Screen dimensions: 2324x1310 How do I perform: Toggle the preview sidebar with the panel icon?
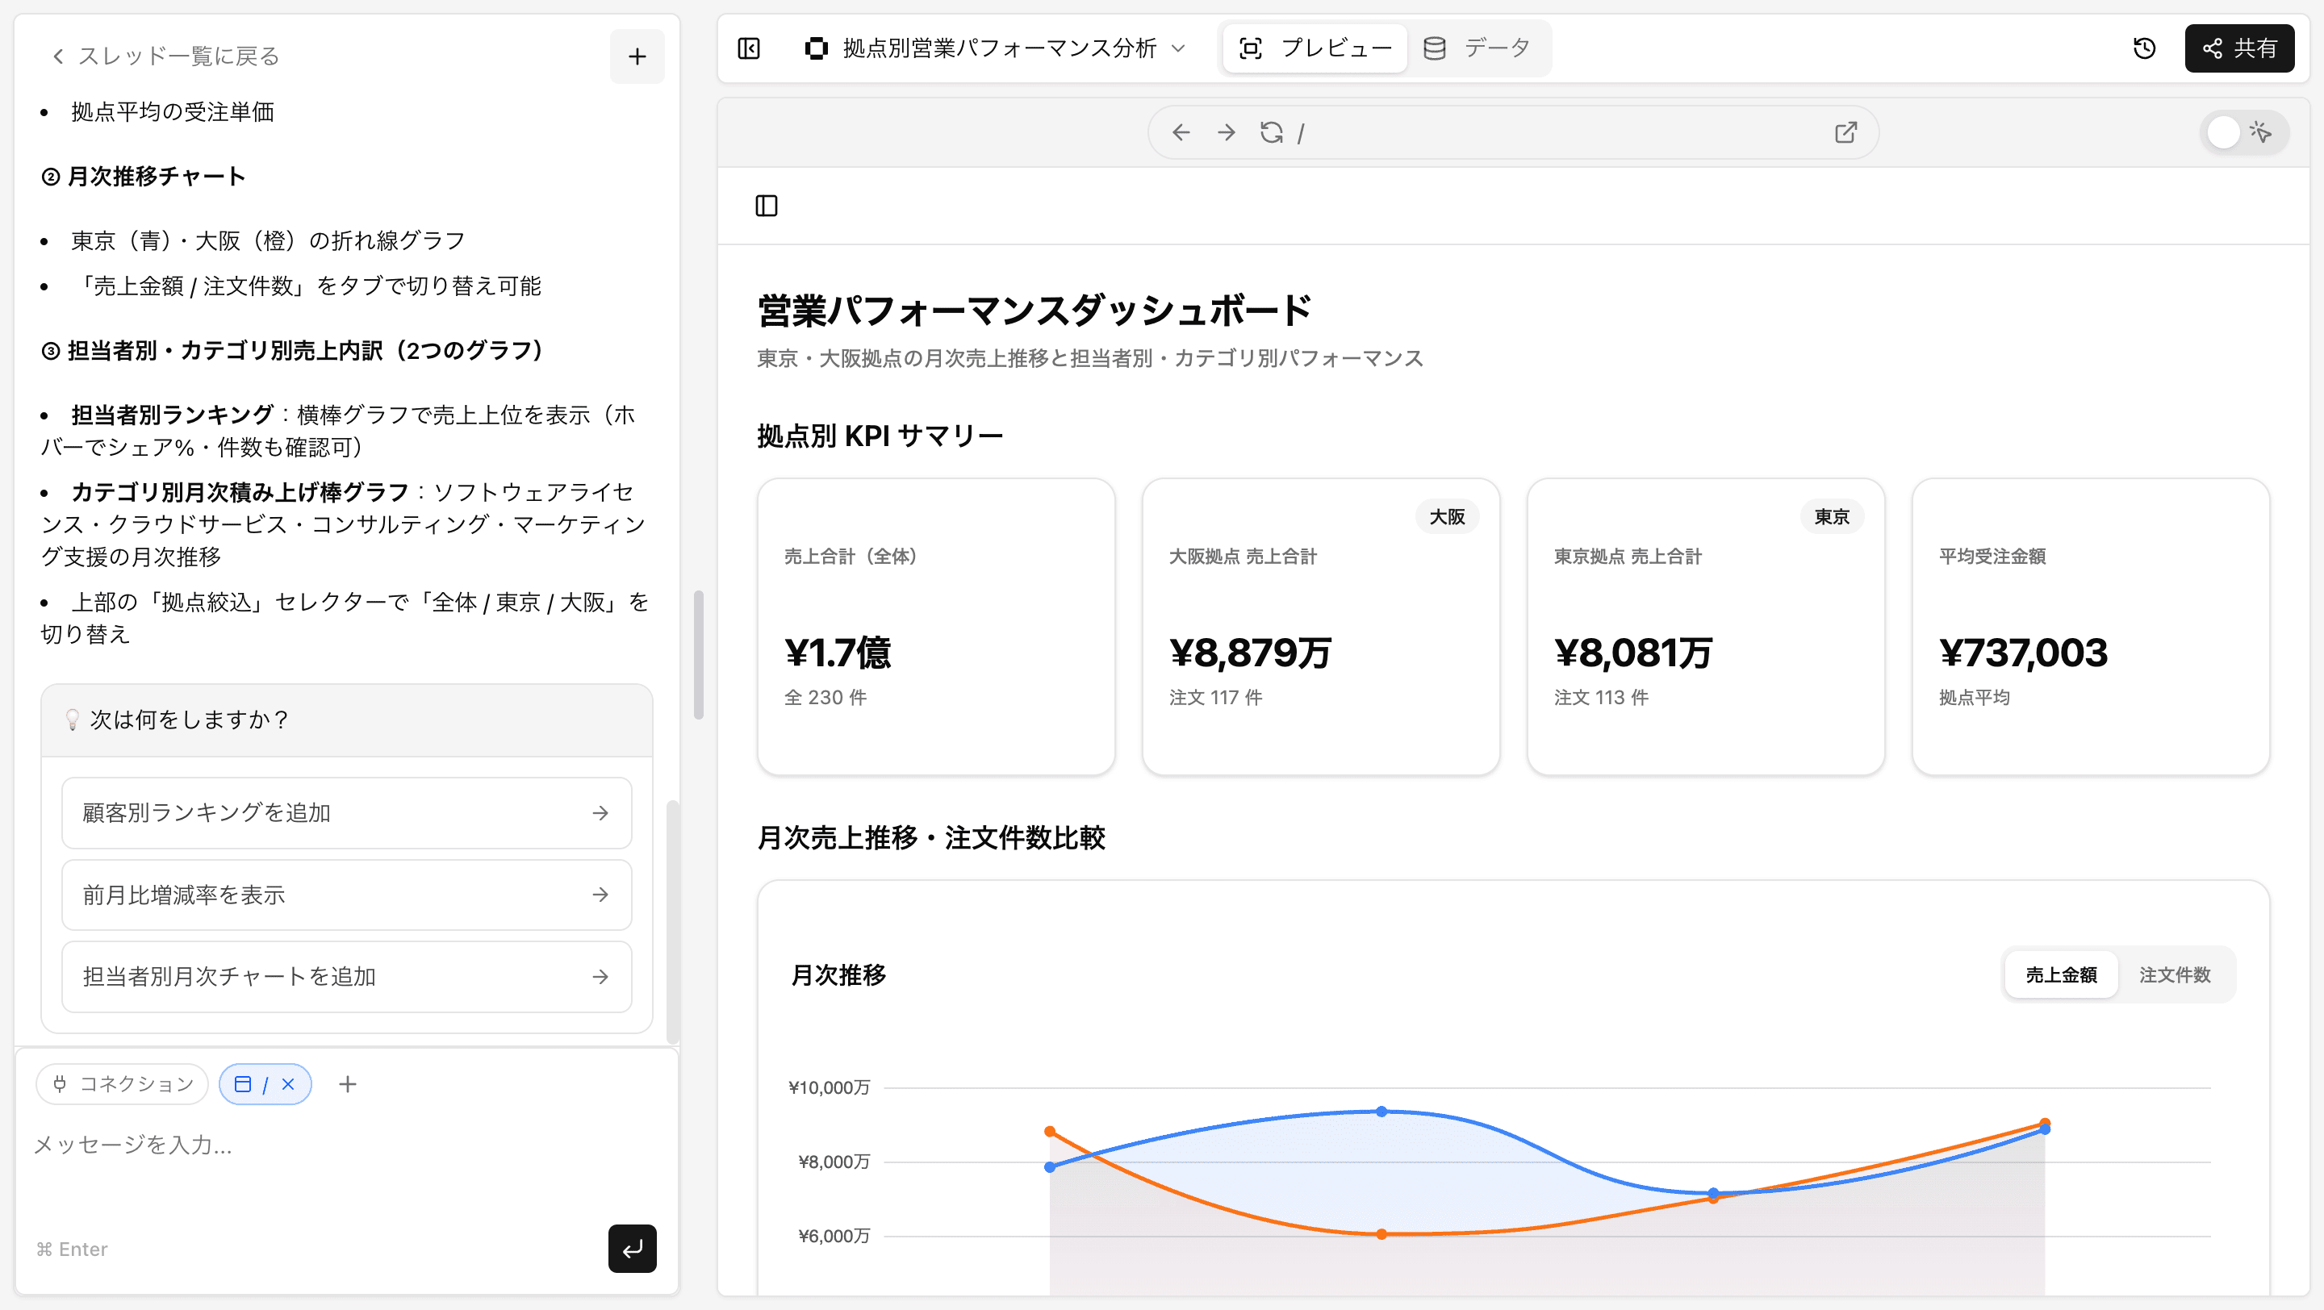click(x=766, y=206)
